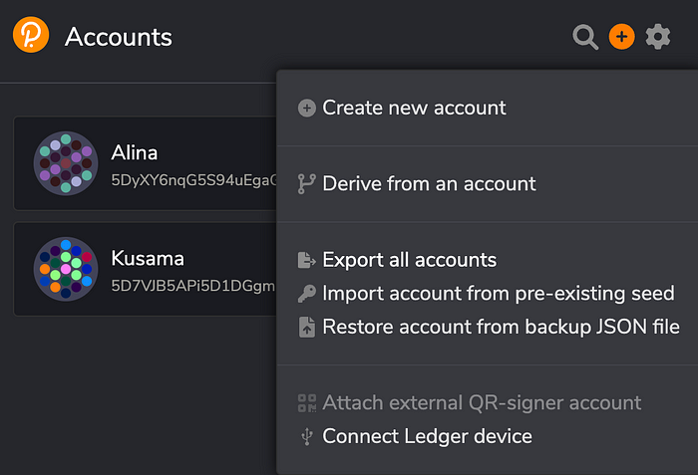This screenshot has width=698, height=475.
Task: Open the Alina account name
Action: [x=135, y=153]
